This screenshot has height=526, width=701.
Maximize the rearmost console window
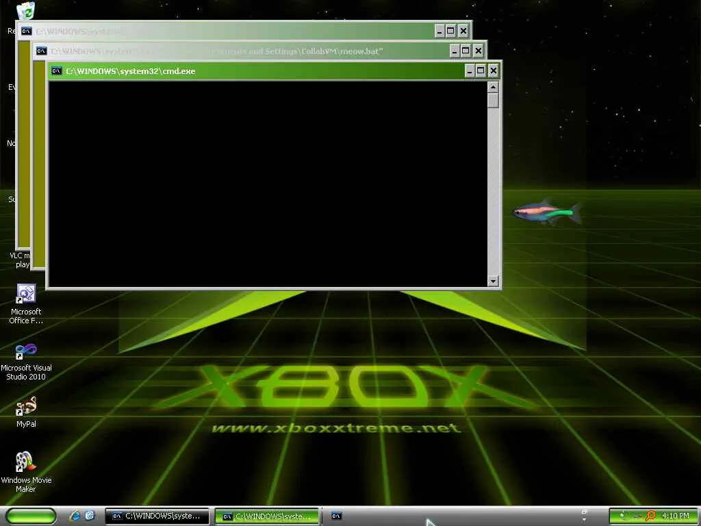pos(450,31)
